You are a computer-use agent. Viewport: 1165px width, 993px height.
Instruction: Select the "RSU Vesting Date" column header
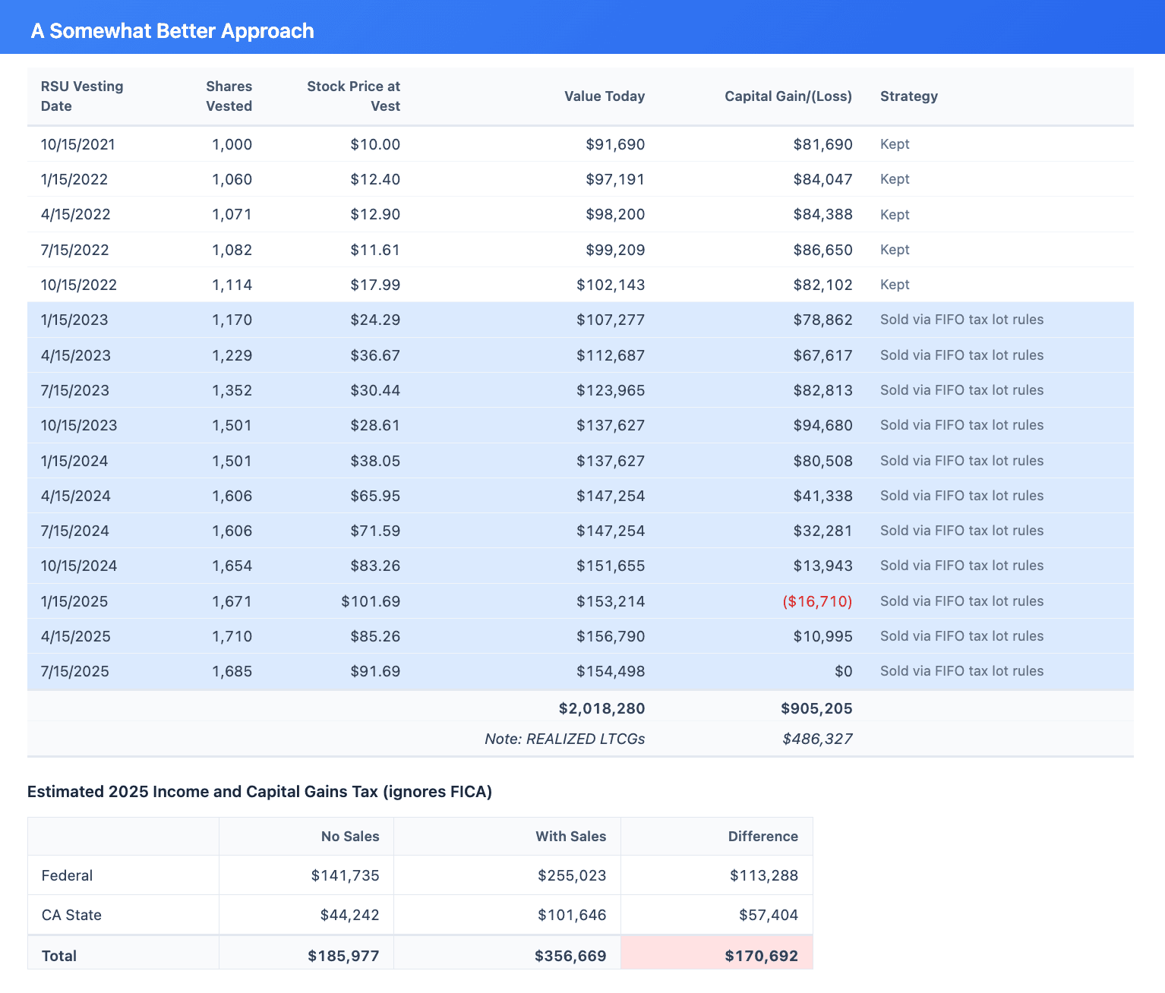tap(82, 96)
